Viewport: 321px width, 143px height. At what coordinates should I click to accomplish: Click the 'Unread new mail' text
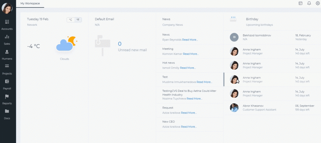tap(132, 50)
